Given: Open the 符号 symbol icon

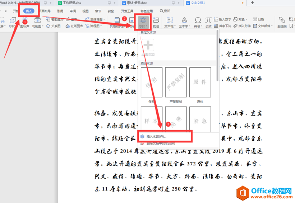Looking at the screenshot, I should 198,22.
